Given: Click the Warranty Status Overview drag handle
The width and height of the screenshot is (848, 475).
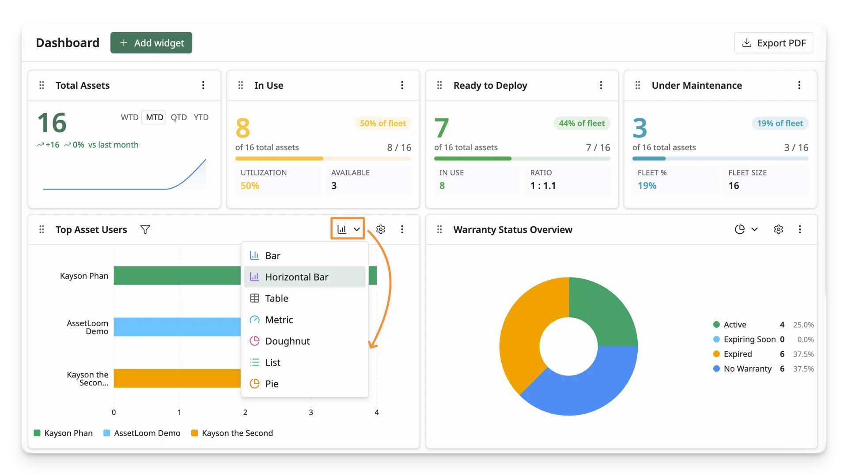Looking at the screenshot, I should [x=439, y=229].
